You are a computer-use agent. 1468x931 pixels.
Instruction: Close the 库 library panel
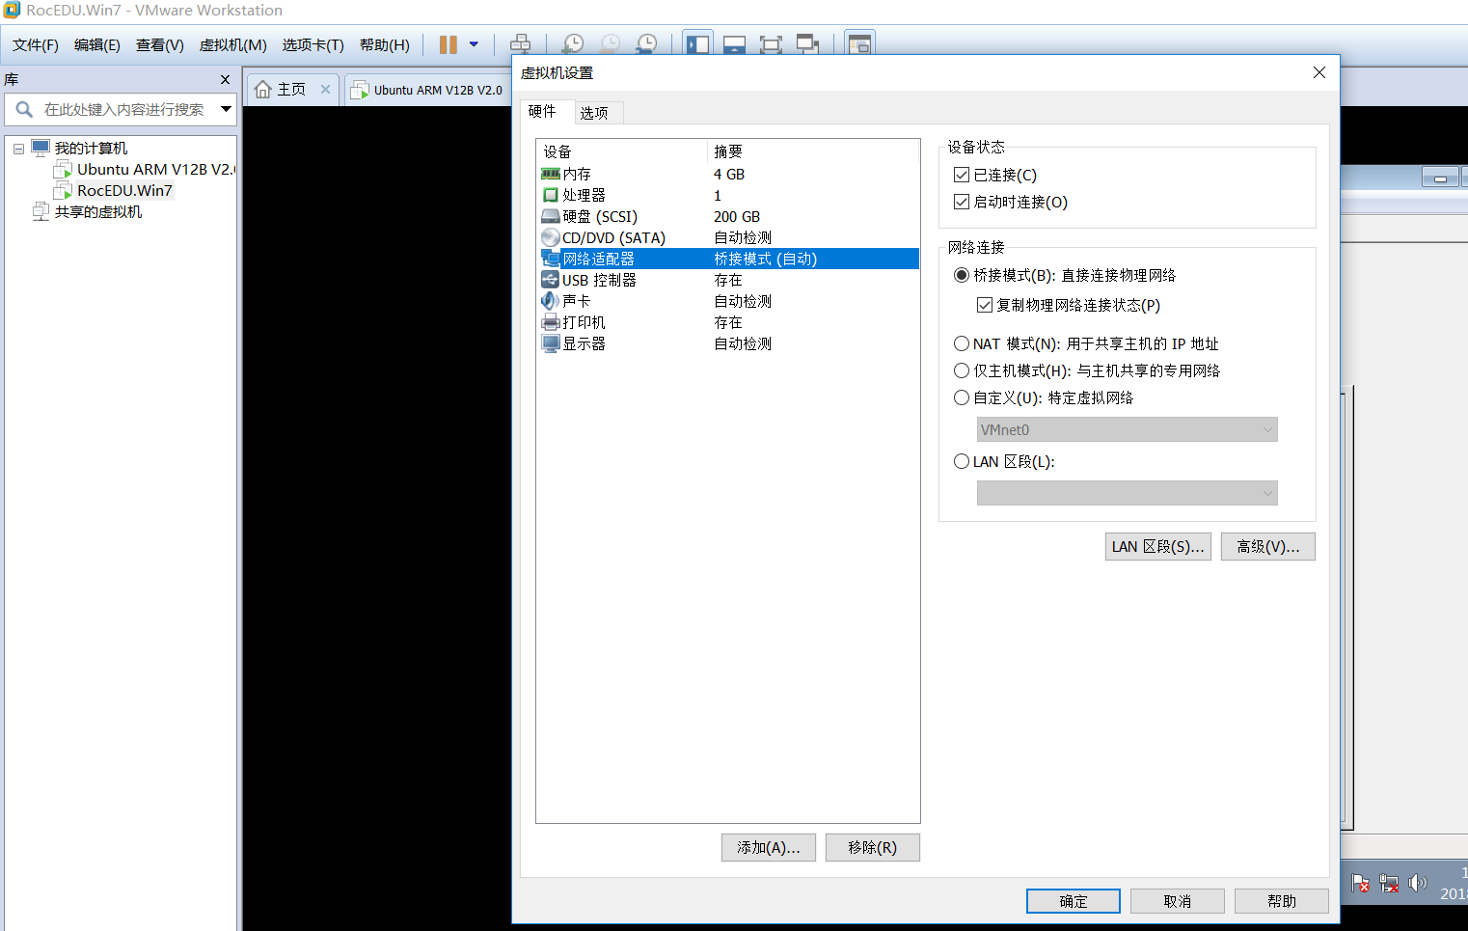click(225, 80)
